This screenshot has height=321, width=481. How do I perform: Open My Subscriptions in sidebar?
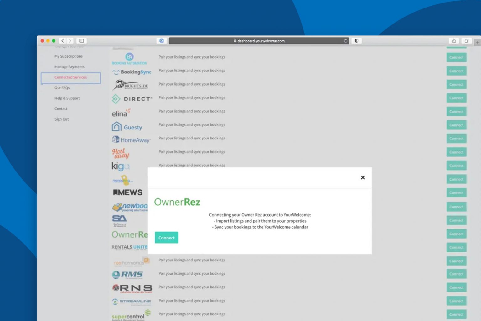pyautogui.click(x=69, y=56)
